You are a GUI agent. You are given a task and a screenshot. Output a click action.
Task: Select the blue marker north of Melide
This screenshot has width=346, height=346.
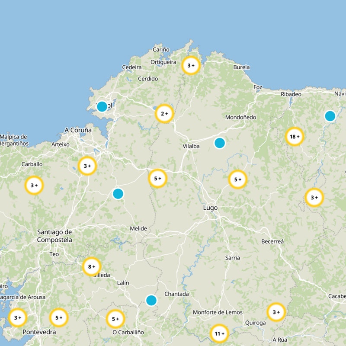[118, 194]
